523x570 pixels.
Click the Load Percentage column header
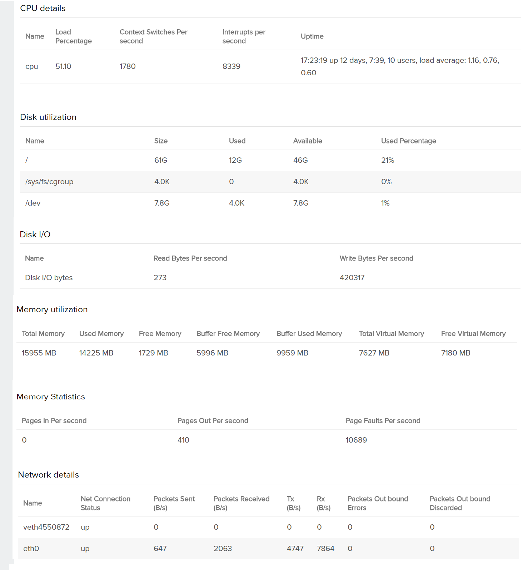tap(73, 36)
